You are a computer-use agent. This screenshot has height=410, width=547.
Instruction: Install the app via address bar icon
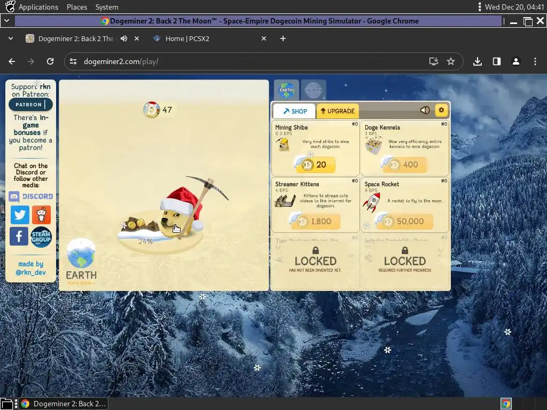[x=434, y=61]
